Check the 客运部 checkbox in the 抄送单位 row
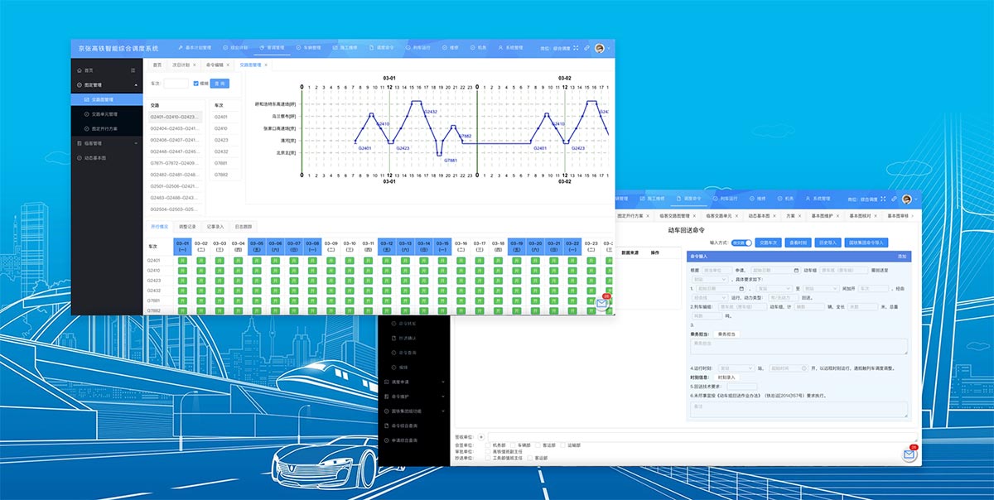Image resolution: width=994 pixels, height=500 pixels. (530, 457)
